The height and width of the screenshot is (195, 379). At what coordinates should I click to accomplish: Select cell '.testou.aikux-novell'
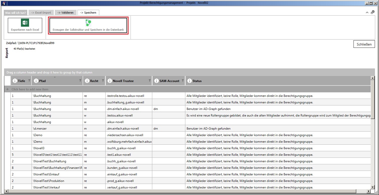point(129,115)
